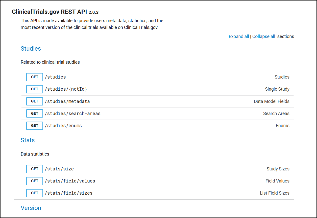Viewport: 317px width, 218px height.
Task: Click 'Related to clinical trial studies' description
Action: click(50, 62)
